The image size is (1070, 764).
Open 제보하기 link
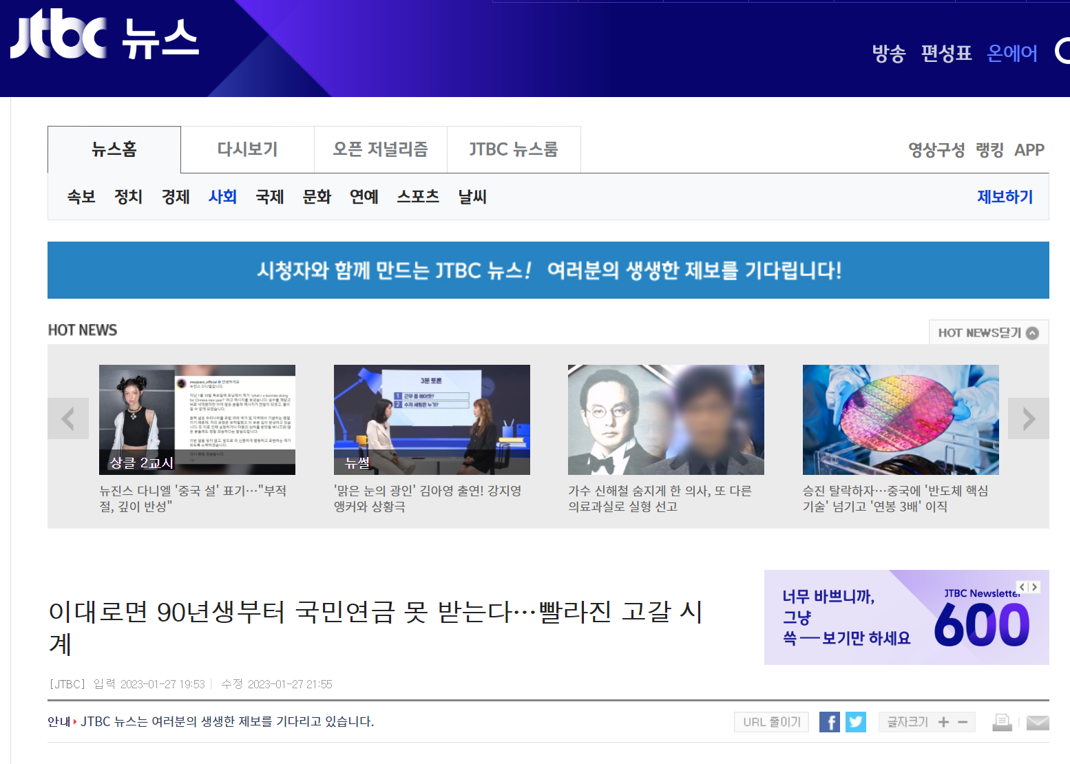(1005, 197)
